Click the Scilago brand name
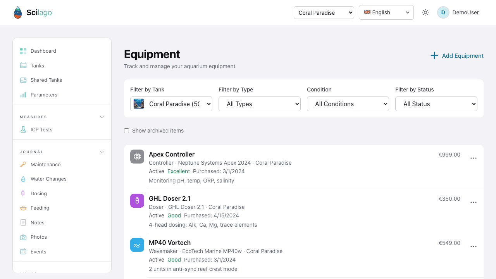 39,12
